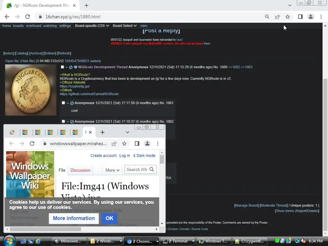Bookmark the 16chan page with the star
The width and height of the screenshot is (328, 246).
288,17
